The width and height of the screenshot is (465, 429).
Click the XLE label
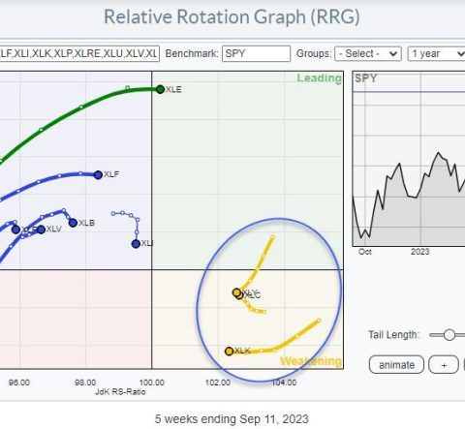(x=173, y=90)
